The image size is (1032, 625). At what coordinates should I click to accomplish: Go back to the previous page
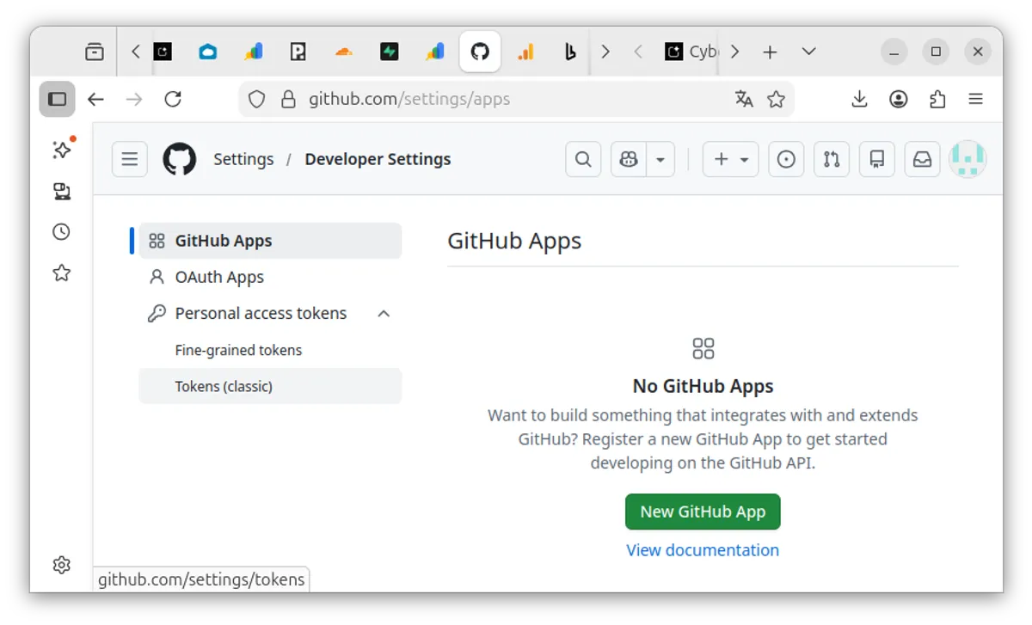[x=95, y=99]
